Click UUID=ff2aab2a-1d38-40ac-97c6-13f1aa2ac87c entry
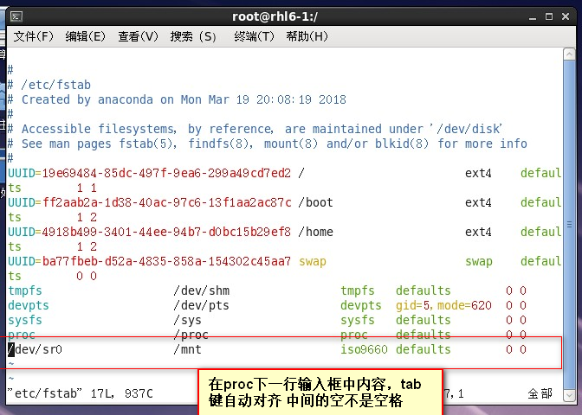The image size is (582, 415). point(150,202)
